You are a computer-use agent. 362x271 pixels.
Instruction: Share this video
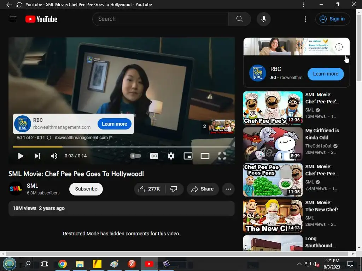pos(203,189)
